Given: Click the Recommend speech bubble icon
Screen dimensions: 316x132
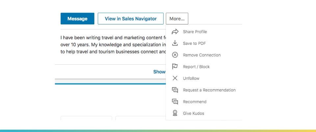Looking at the screenshot, I should (175, 102).
